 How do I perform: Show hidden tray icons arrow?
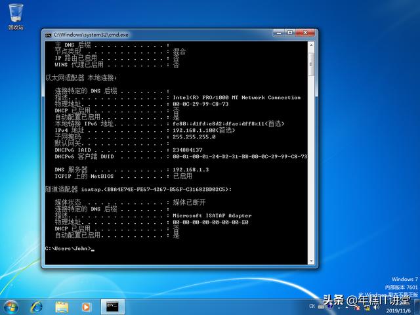[x=348, y=308]
